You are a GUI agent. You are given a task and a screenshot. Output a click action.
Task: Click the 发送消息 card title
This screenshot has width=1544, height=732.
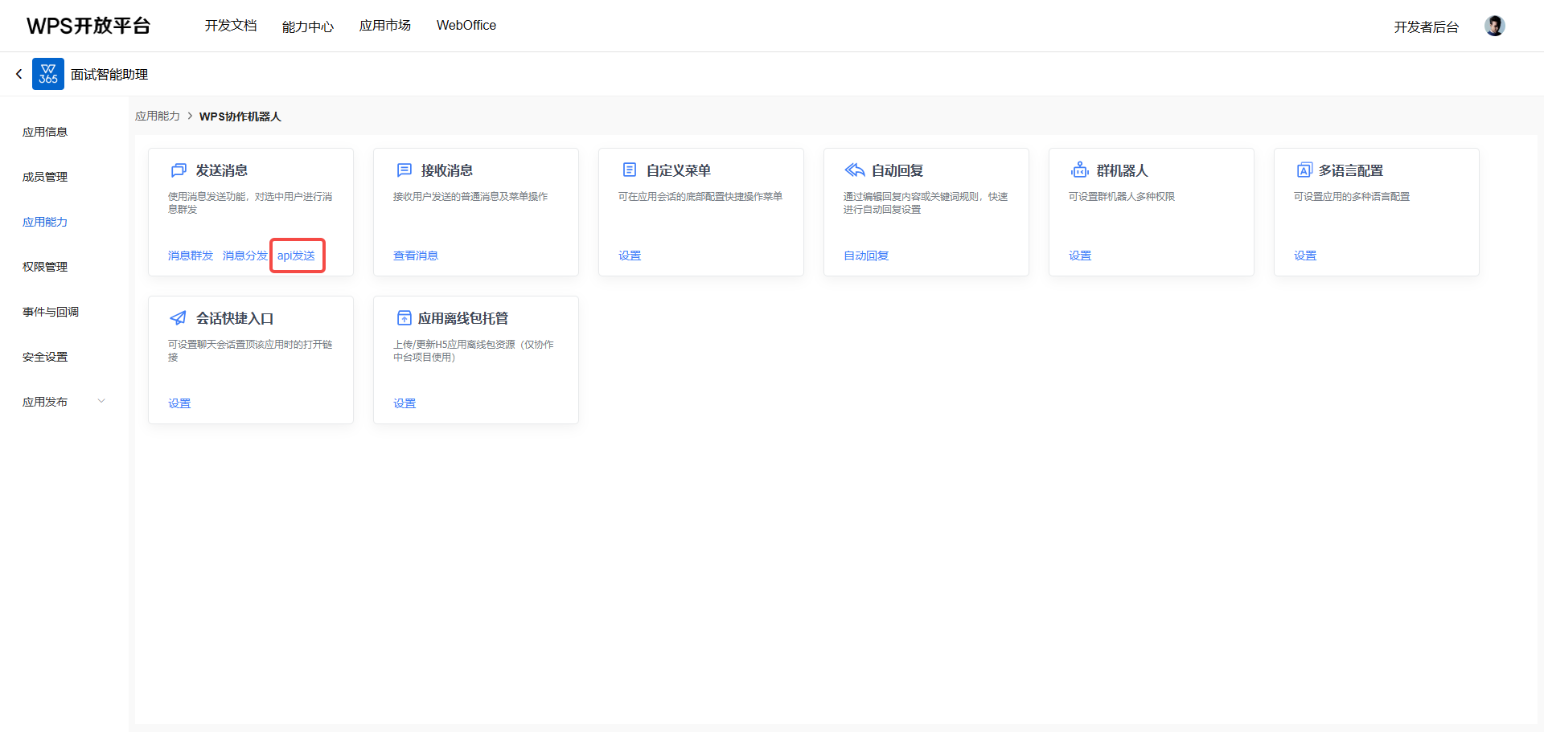click(x=222, y=170)
